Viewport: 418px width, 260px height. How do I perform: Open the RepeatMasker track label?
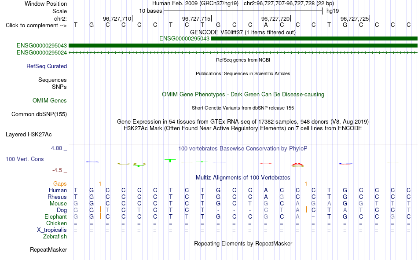tap(48, 249)
